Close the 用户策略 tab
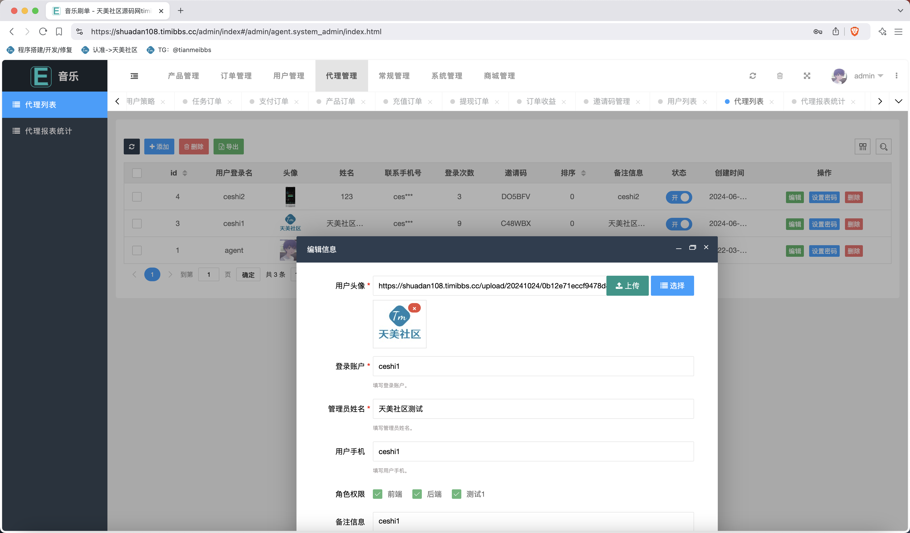This screenshot has height=533, width=910. point(163,102)
